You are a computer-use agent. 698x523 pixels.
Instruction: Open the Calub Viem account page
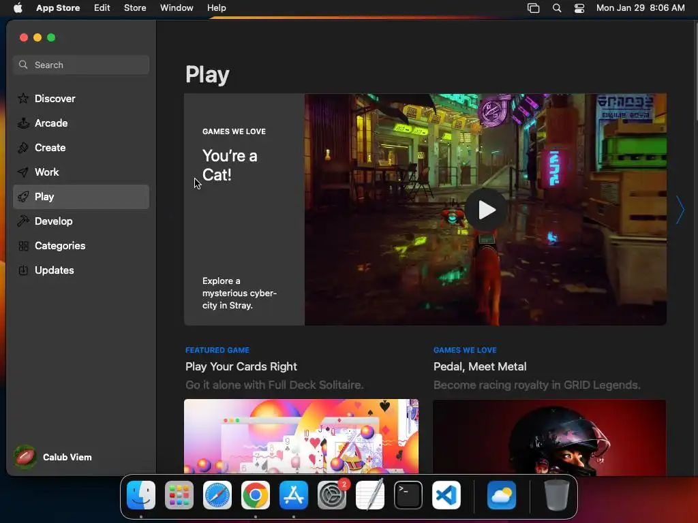pos(67,457)
